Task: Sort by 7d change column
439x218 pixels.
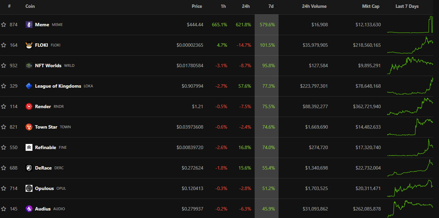Action: pos(271,6)
